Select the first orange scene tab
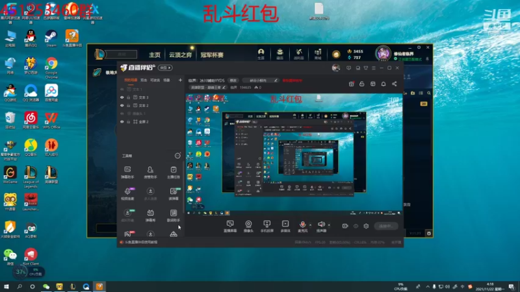Image resolution: width=520 pixels, height=292 pixels. pos(131,80)
